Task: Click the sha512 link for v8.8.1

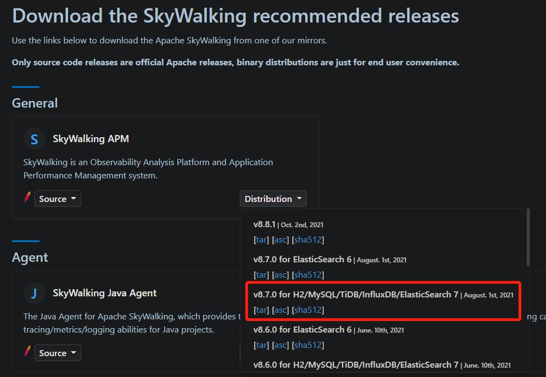Action: coord(307,239)
